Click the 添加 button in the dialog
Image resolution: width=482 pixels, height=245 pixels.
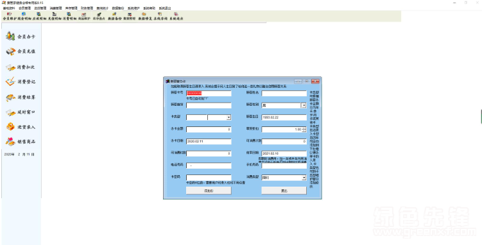(209, 190)
